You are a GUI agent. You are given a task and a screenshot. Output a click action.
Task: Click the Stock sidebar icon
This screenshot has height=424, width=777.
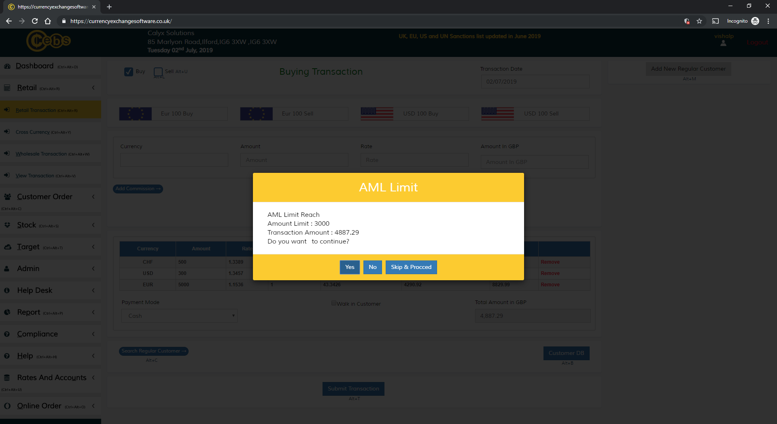(7, 225)
